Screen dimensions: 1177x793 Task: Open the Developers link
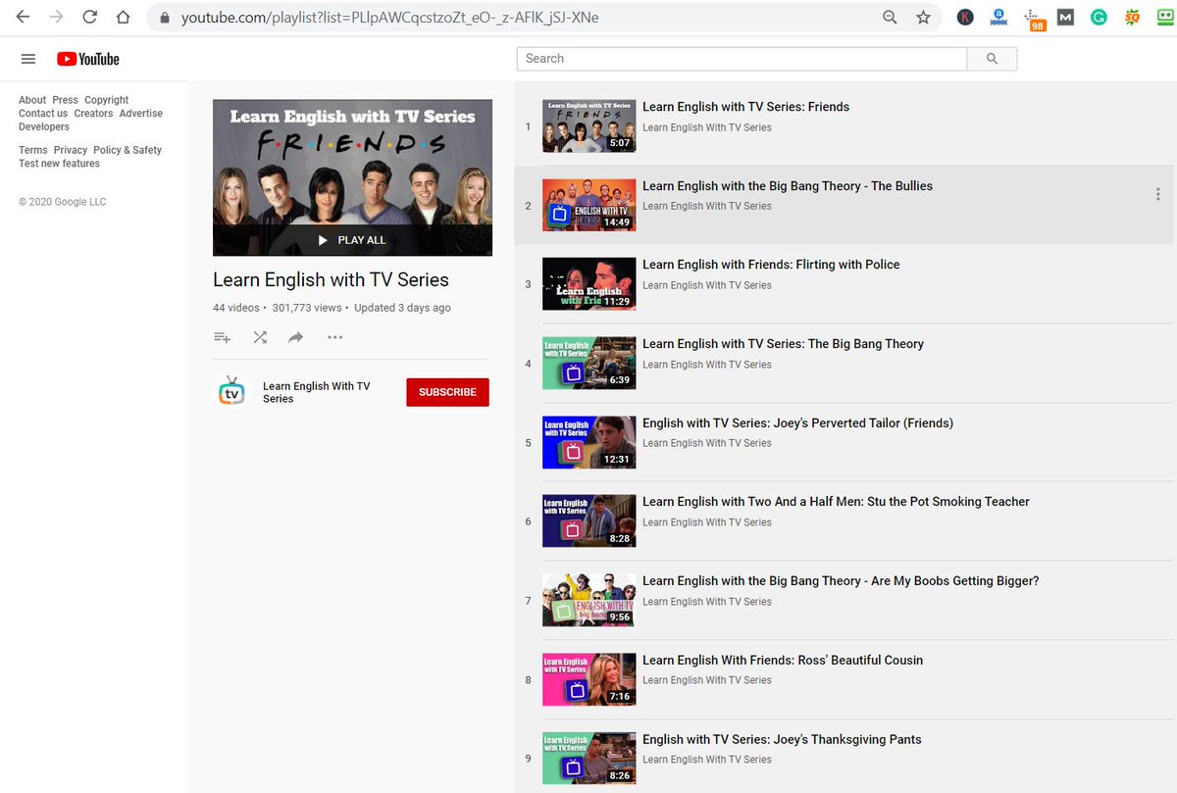pyautogui.click(x=44, y=127)
